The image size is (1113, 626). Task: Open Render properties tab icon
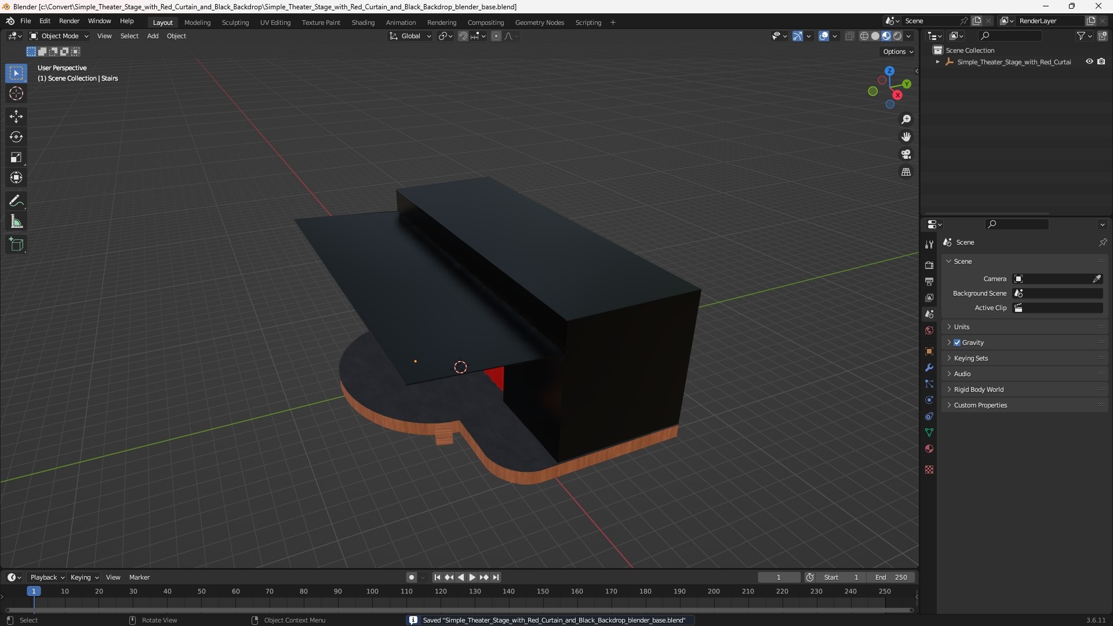point(929,265)
